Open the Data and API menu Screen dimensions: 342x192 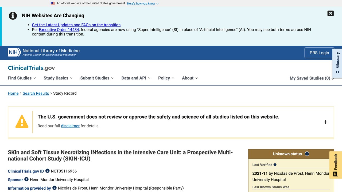pyautogui.click(x=136, y=78)
